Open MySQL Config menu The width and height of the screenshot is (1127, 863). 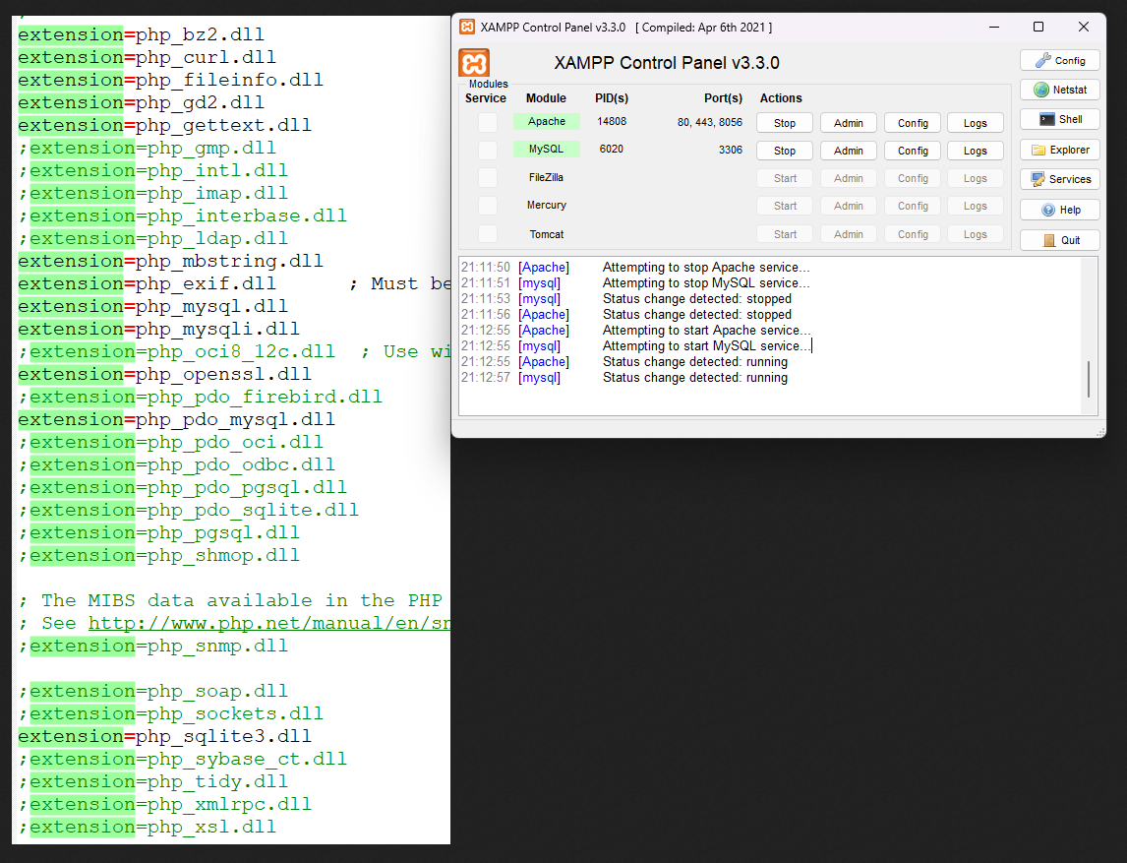click(912, 151)
